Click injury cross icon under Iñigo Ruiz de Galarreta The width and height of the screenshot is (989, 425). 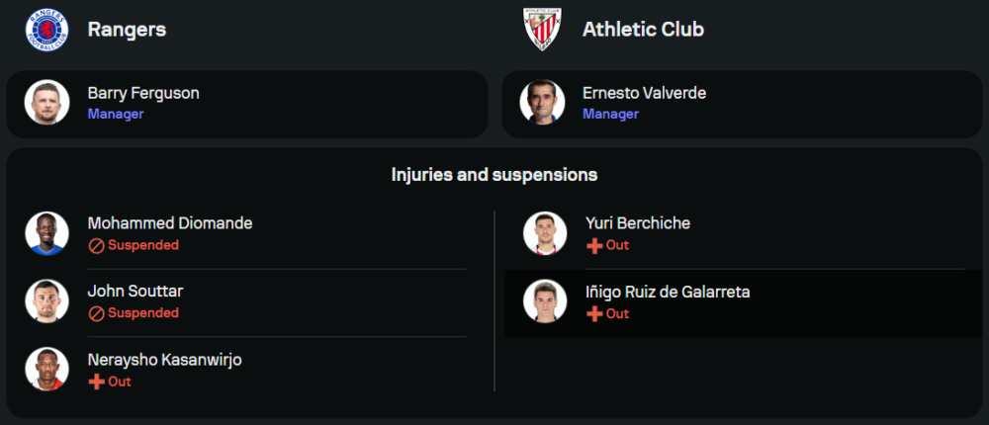tap(594, 313)
